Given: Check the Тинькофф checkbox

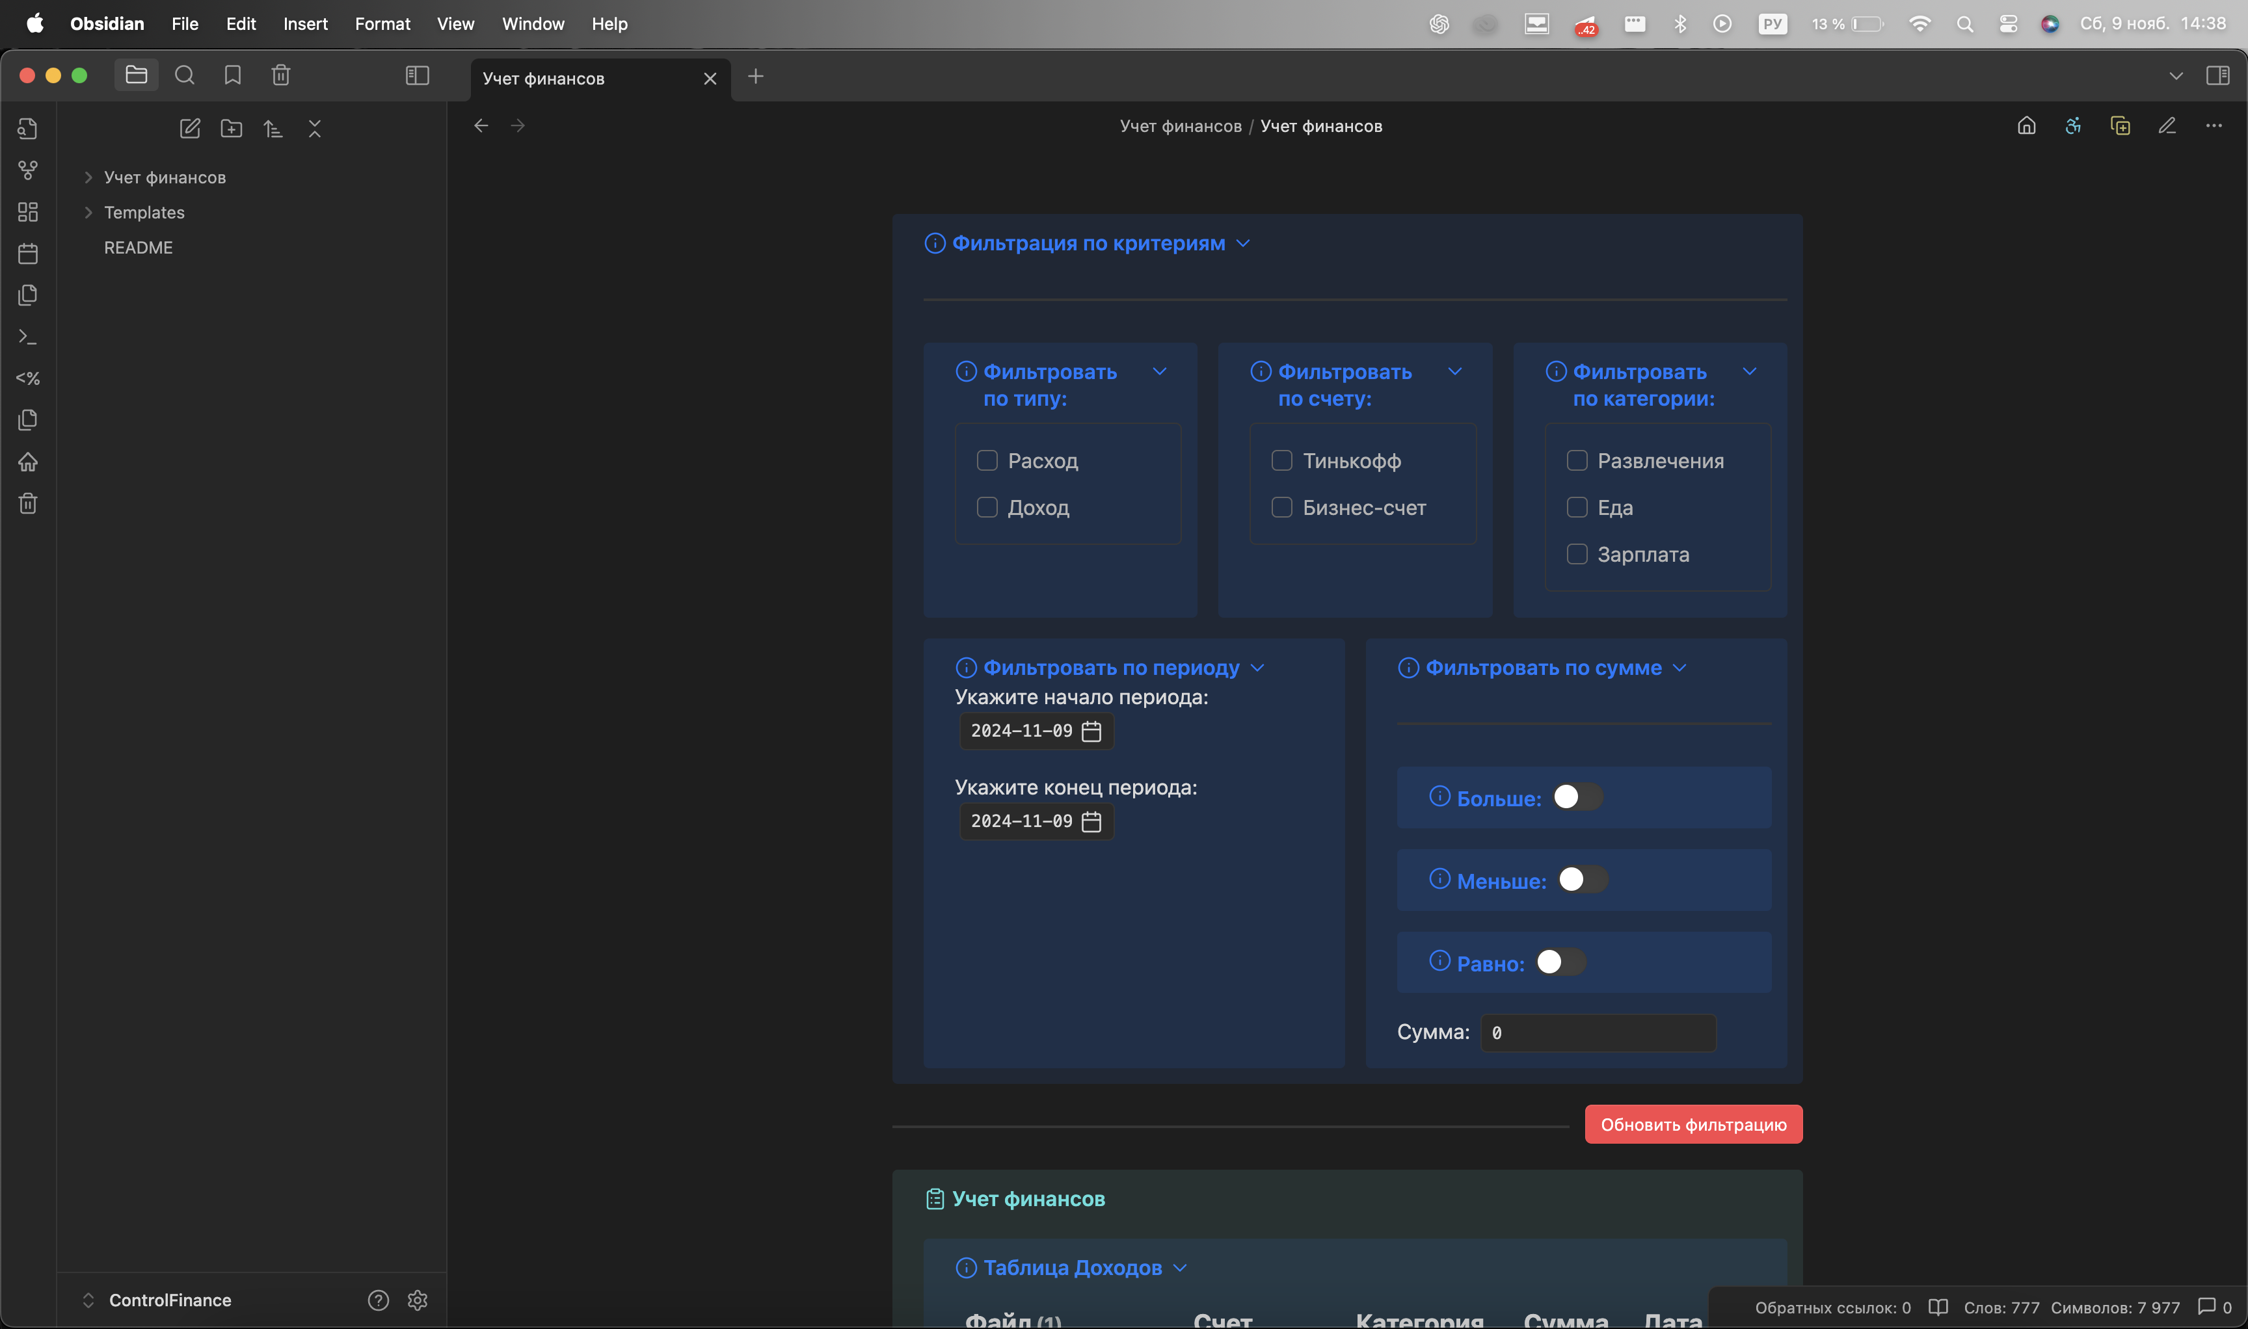Looking at the screenshot, I should click(x=1281, y=460).
